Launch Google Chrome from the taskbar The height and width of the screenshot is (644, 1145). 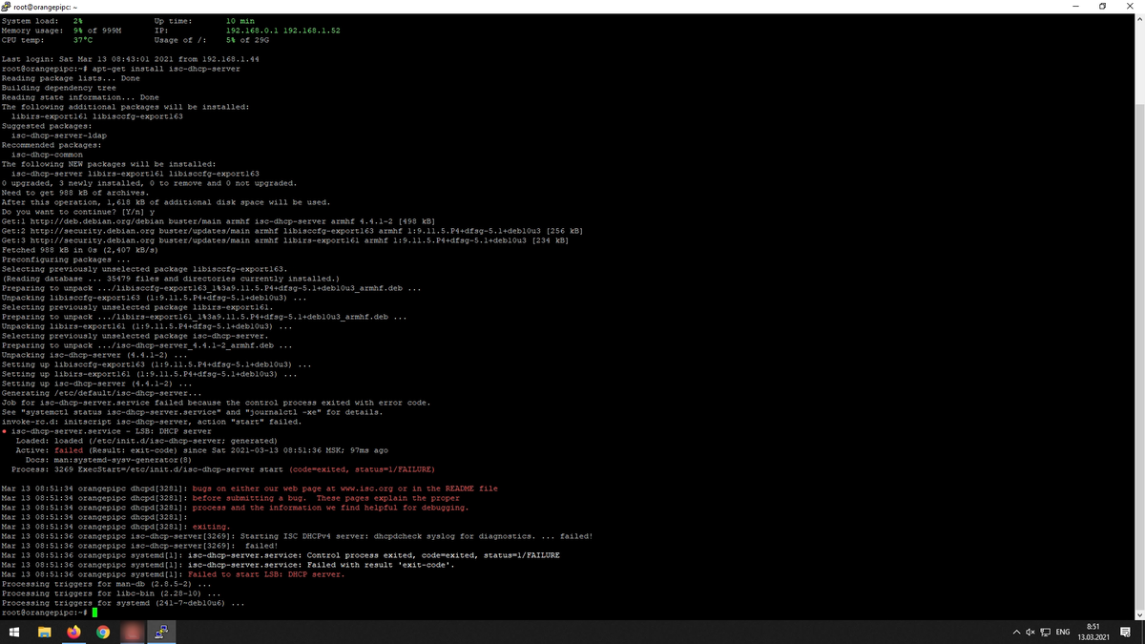[102, 632]
